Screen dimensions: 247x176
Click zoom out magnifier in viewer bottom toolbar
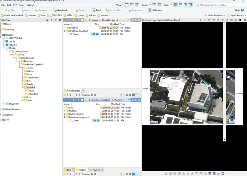(188, 173)
